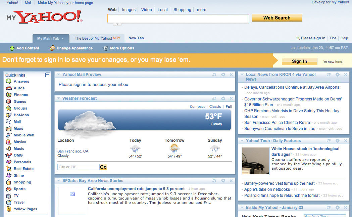This screenshot has width=352, height=217.
Task: Close the My Main Tab tab
Action: pyautogui.click(x=63, y=38)
